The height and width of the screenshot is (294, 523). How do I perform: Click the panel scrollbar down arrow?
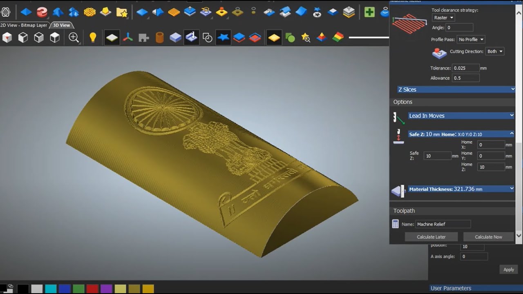pyautogui.click(x=519, y=236)
